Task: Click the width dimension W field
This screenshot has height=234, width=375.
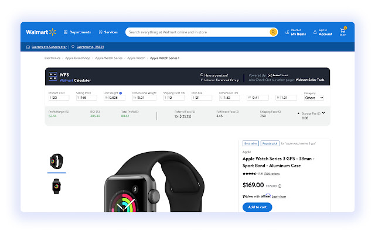Action: coord(258,98)
